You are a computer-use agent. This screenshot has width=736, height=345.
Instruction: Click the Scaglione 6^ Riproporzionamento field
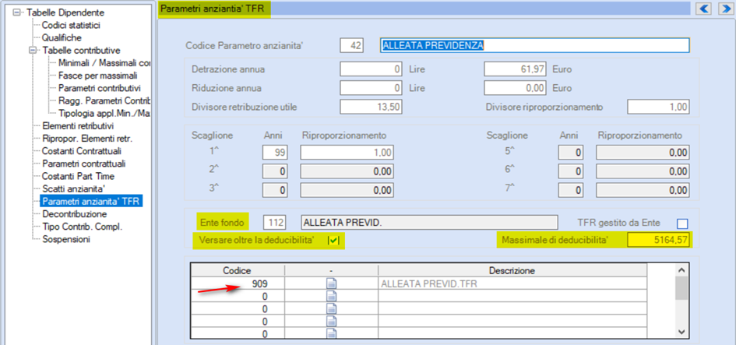pyautogui.click(x=643, y=172)
